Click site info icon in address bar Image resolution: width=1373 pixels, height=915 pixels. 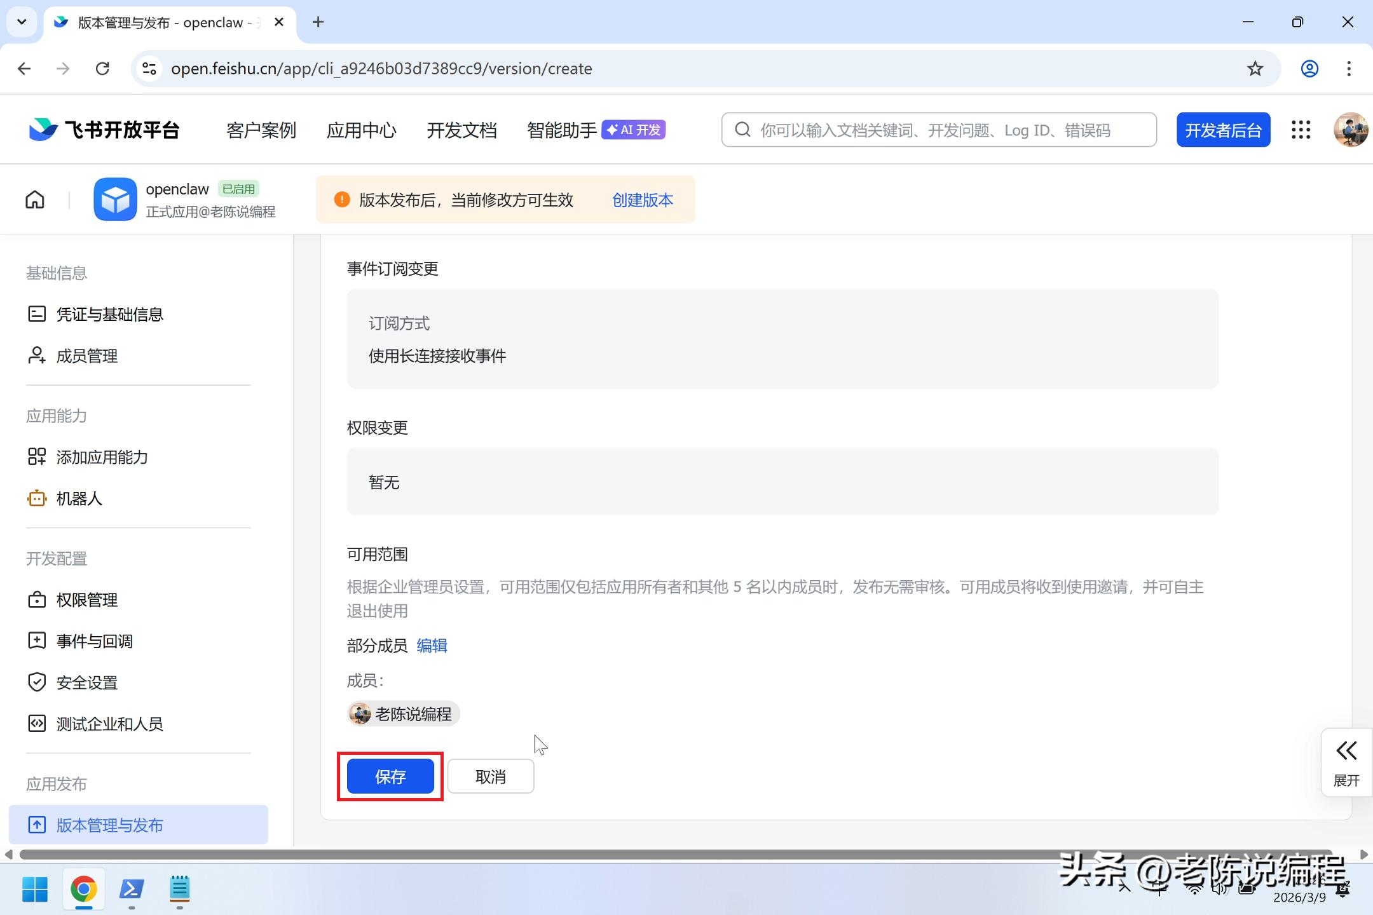click(149, 69)
